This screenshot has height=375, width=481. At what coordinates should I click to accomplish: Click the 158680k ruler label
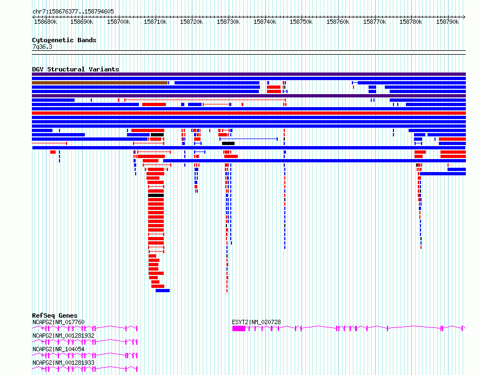(45, 22)
